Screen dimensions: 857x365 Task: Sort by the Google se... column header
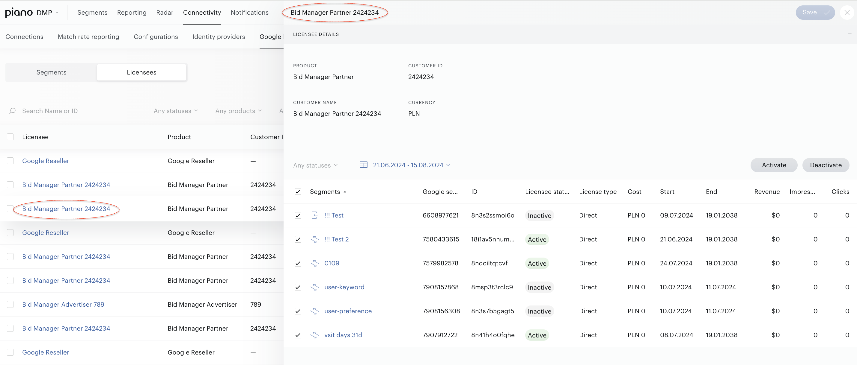(440, 192)
